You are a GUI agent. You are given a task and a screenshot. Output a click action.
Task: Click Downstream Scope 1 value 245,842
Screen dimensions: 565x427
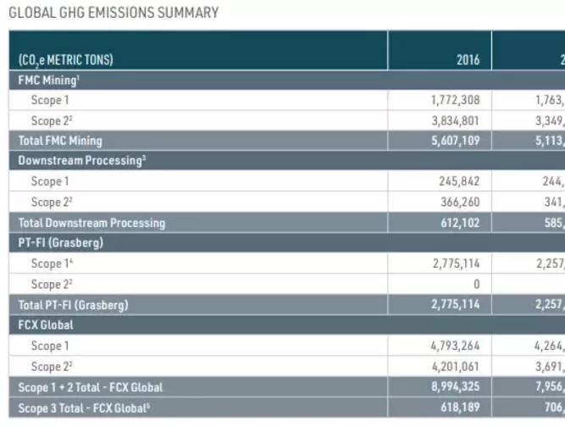459,181
